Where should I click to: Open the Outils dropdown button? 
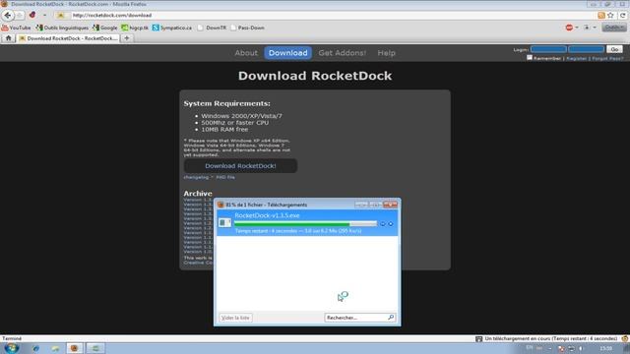(613, 28)
